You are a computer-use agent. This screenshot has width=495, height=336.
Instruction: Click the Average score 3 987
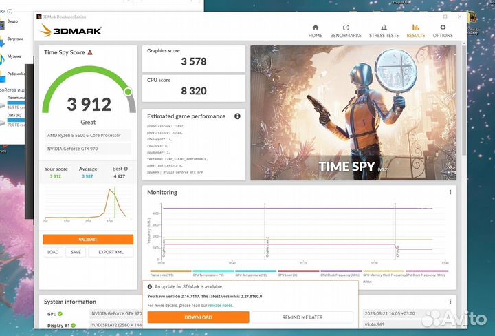[87, 176]
